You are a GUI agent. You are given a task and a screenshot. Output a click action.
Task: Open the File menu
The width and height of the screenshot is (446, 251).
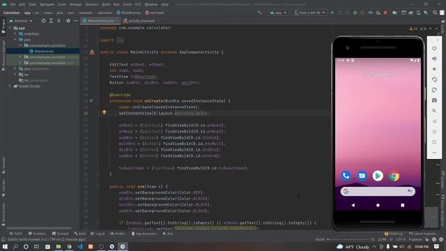(13, 4)
